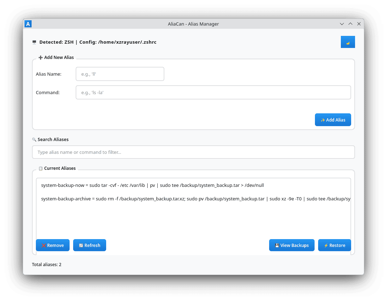Minimize the AliaCan window
The image size is (387, 302).
[342, 24]
